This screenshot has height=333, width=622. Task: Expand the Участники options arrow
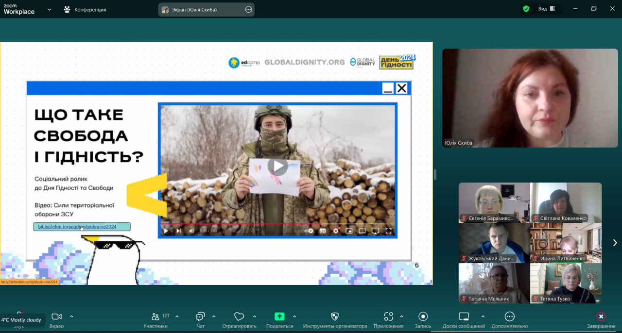[x=177, y=316]
